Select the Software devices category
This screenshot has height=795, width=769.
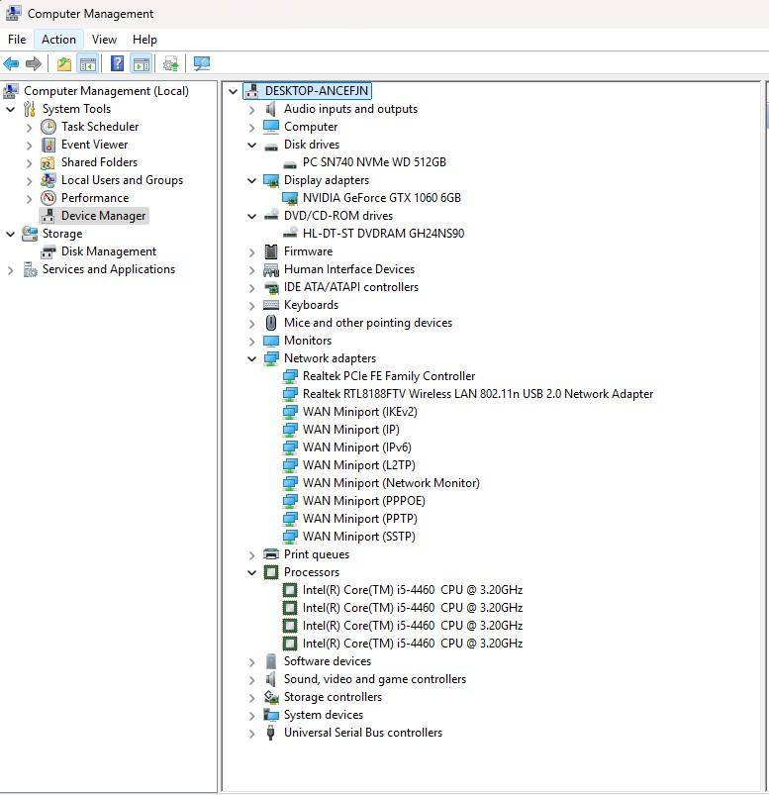tap(327, 661)
